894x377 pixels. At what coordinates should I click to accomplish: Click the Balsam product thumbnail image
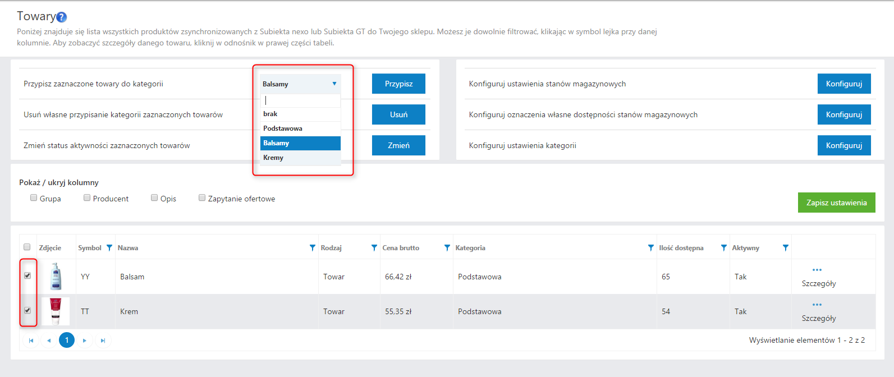click(56, 277)
